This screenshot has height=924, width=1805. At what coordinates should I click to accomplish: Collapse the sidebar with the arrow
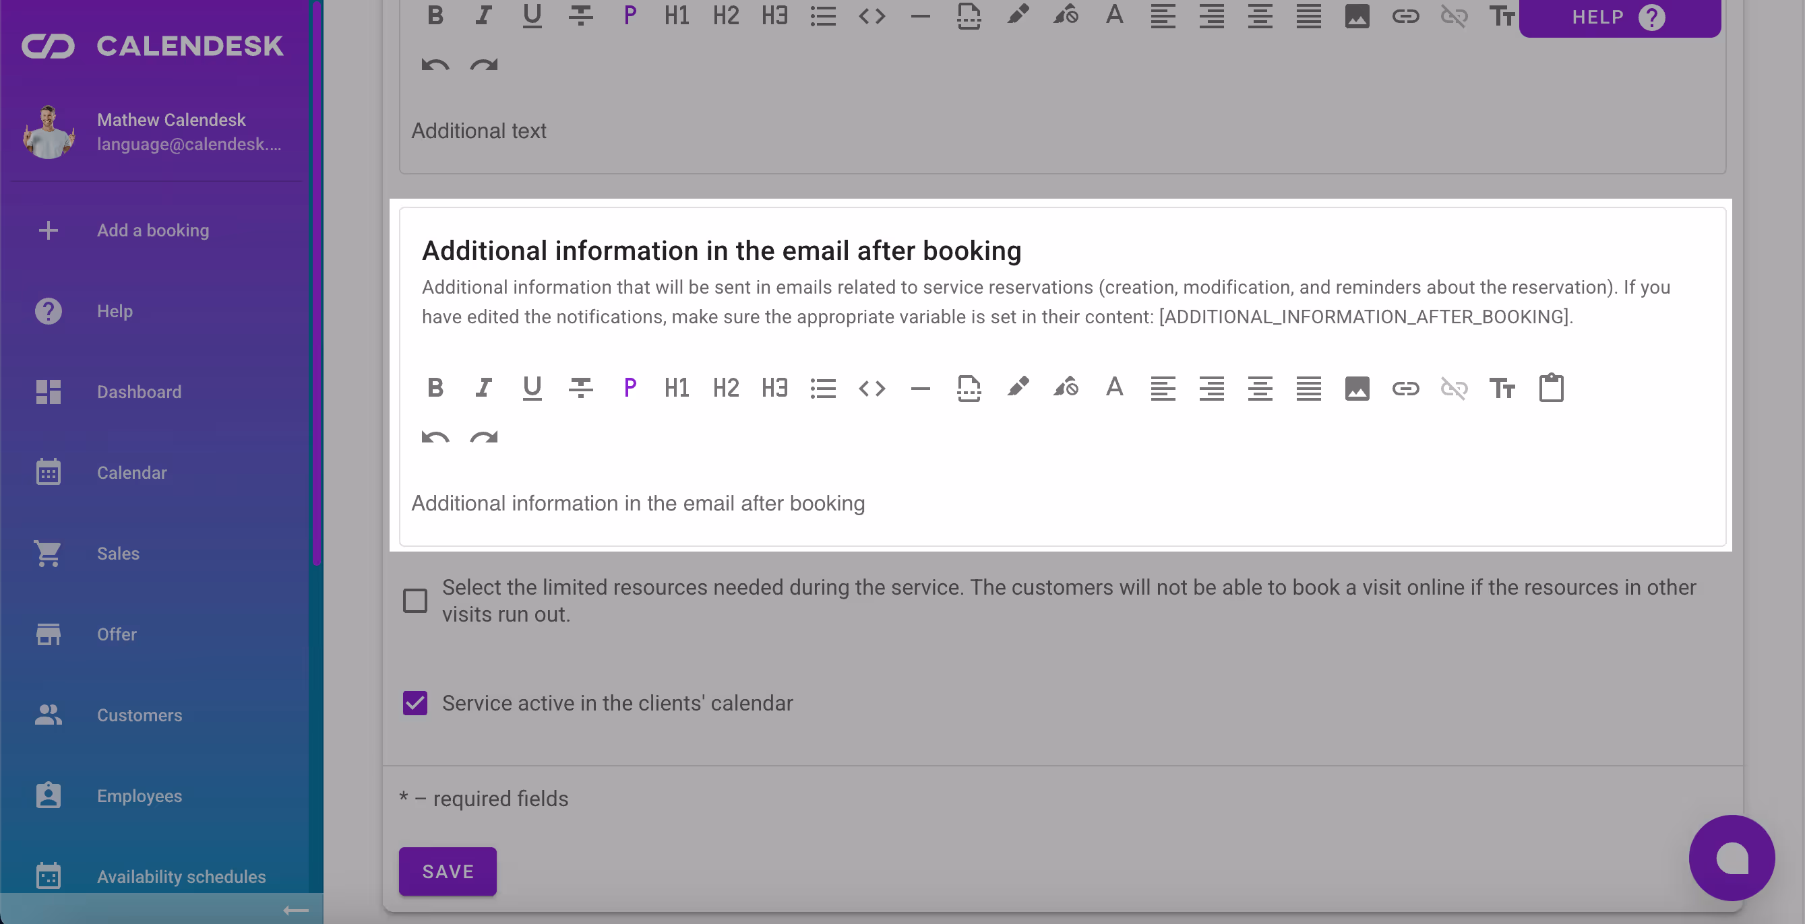pyautogui.click(x=296, y=909)
